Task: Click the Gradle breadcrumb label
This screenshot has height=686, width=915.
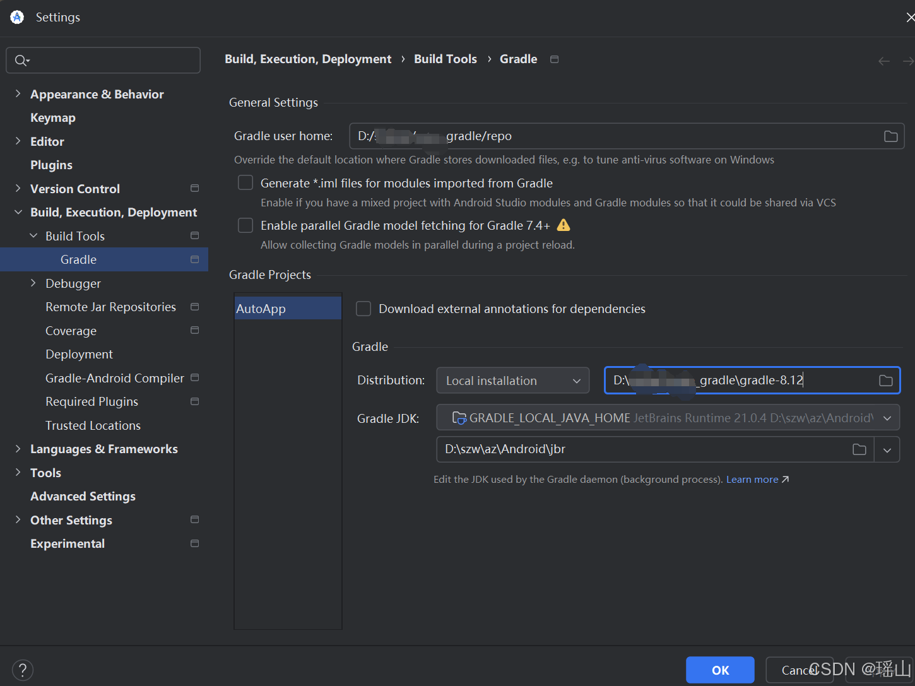Action: 519,59
